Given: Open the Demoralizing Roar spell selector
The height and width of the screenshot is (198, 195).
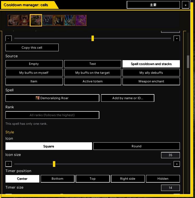Looking at the screenshot, I should point(52,98).
